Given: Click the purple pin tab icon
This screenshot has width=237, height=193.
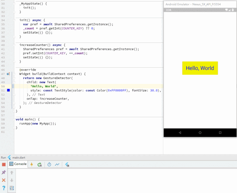Looking at the screenshot, I should tap(4, 172).
